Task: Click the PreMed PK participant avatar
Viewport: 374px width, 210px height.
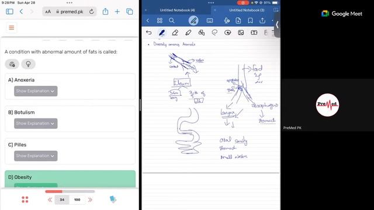Action: pos(327,105)
